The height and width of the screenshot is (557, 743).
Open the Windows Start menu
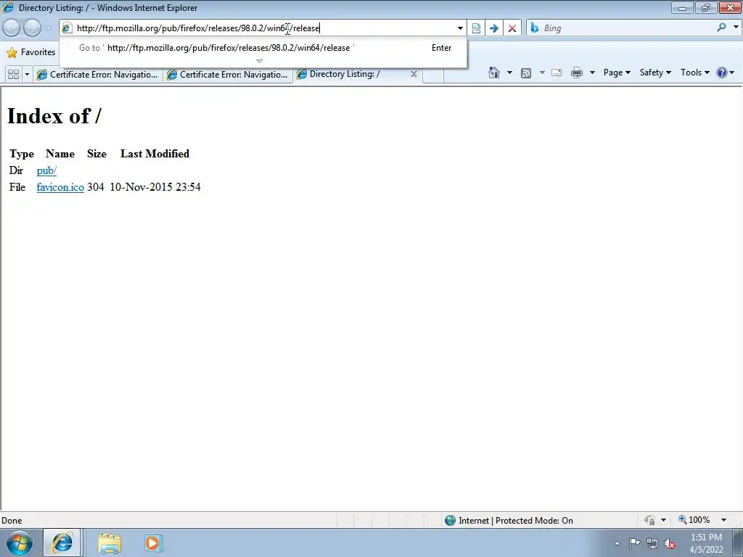point(20,542)
